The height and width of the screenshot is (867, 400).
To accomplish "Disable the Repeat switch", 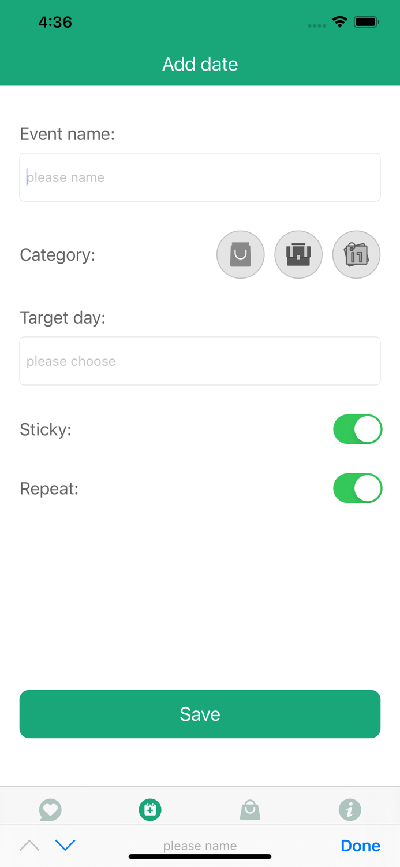I will [357, 488].
